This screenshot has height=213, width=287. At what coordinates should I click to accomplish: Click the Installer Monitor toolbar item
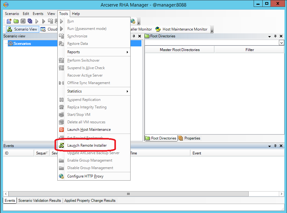(141, 29)
